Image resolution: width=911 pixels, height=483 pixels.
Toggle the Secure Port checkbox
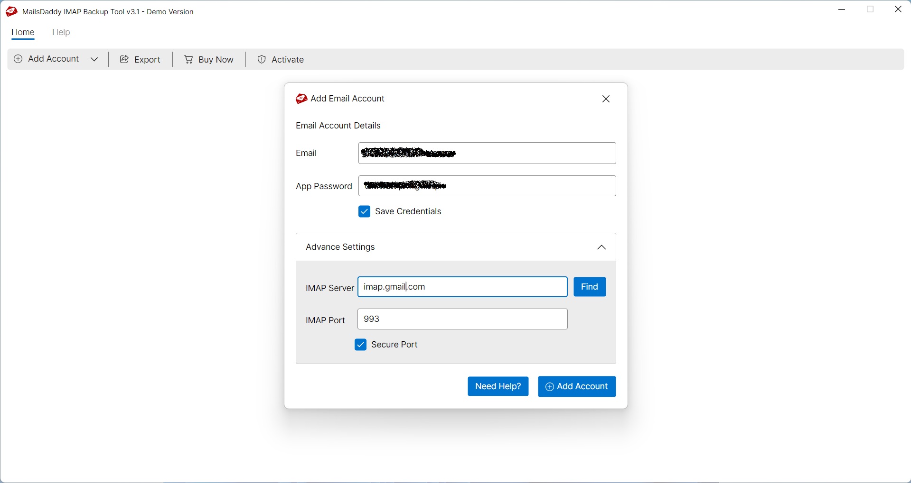click(361, 345)
